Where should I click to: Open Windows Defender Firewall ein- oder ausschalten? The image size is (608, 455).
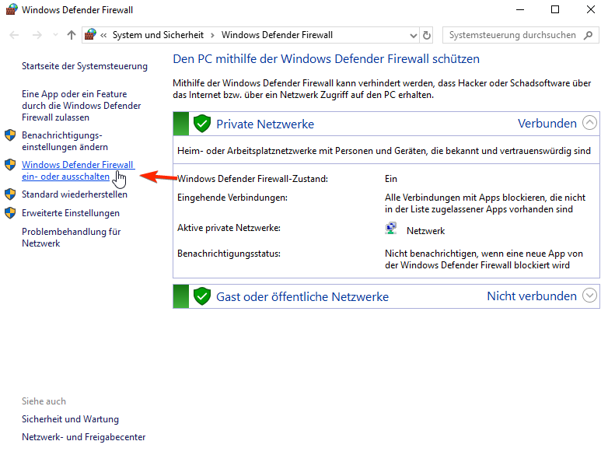78,170
